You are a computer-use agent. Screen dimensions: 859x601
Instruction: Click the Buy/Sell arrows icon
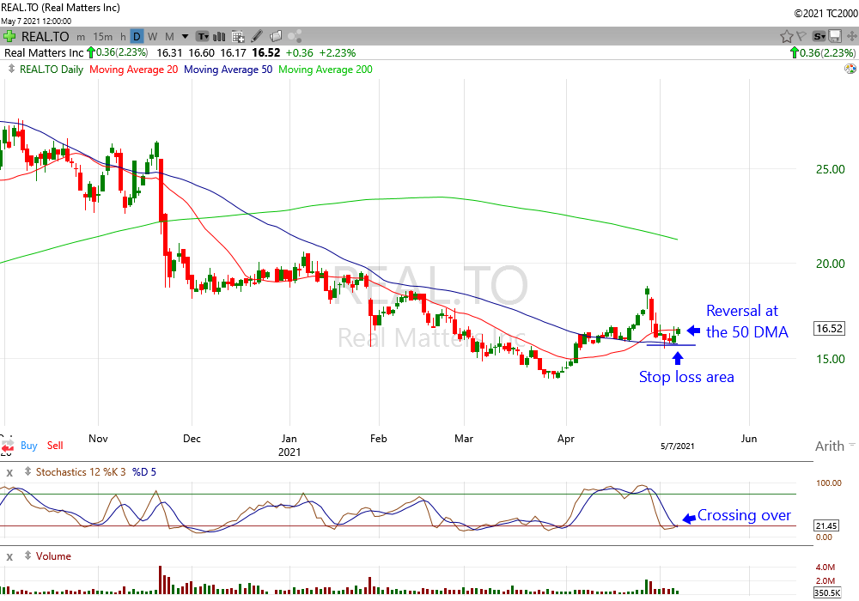(x=7, y=446)
